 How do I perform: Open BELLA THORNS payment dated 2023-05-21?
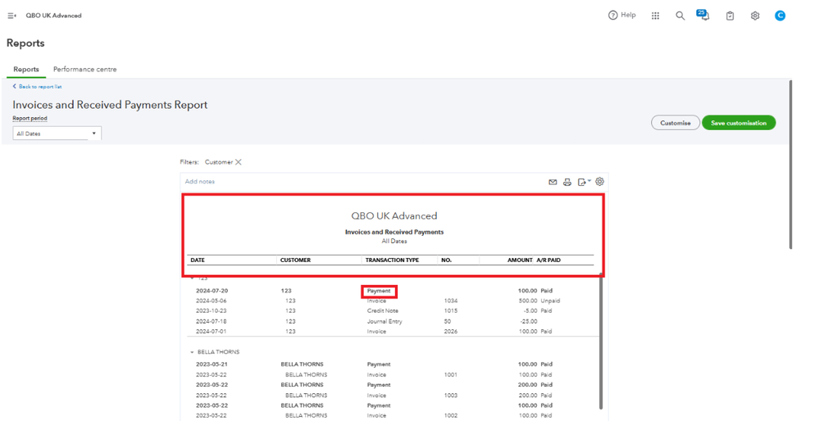tap(379, 364)
